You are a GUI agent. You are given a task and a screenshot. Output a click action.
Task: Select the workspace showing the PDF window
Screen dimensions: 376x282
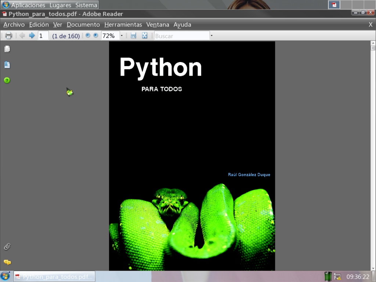click(x=334, y=5)
